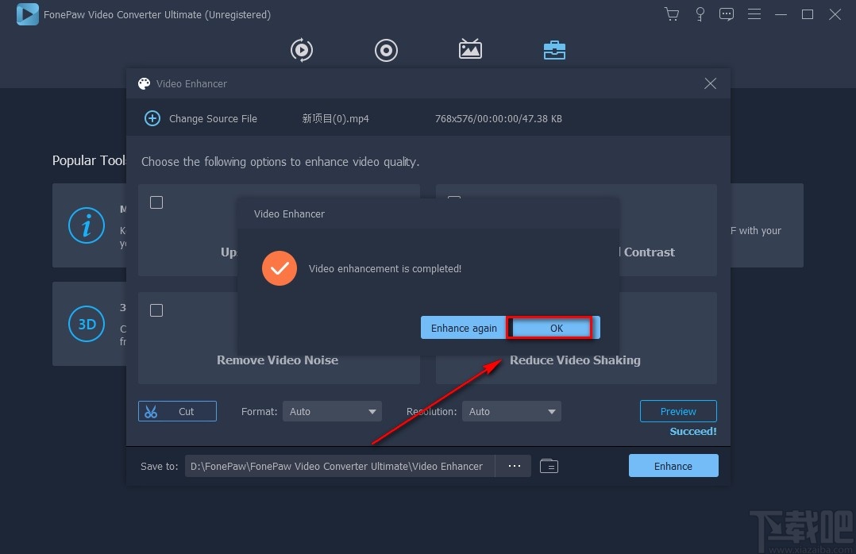This screenshot has height=554, width=856.
Task: Click the shopping cart icon
Action: tap(672, 14)
